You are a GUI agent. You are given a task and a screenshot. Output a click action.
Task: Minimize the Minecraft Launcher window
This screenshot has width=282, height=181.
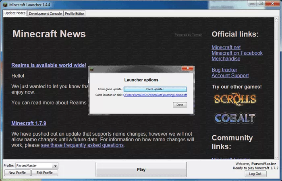(252, 3)
